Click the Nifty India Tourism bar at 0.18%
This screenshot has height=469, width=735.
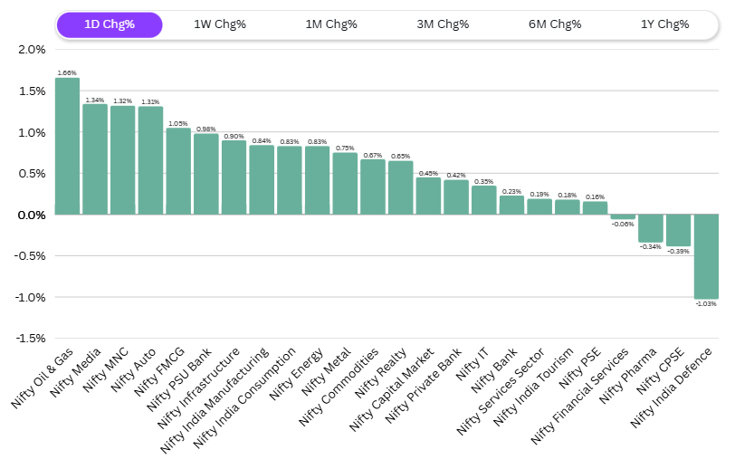(568, 207)
